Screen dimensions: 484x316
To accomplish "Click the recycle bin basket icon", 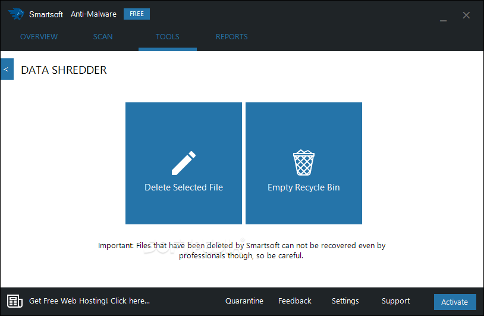I will click(x=304, y=162).
